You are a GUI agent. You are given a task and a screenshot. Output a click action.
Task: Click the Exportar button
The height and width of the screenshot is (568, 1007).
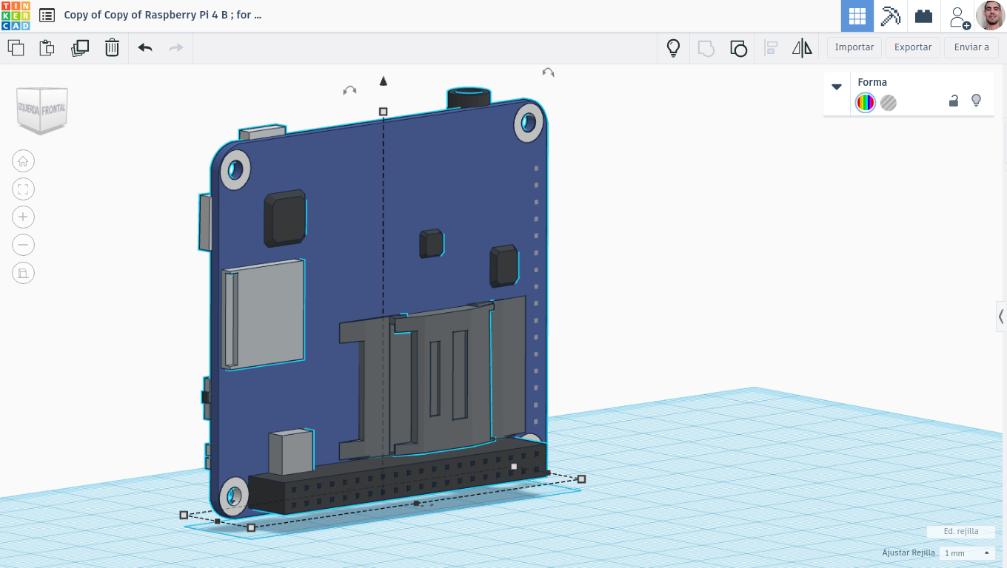913,47
